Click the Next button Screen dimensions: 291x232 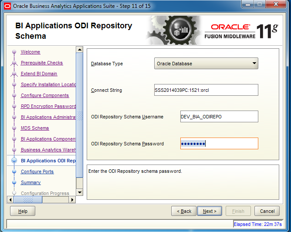click(210, 211)
